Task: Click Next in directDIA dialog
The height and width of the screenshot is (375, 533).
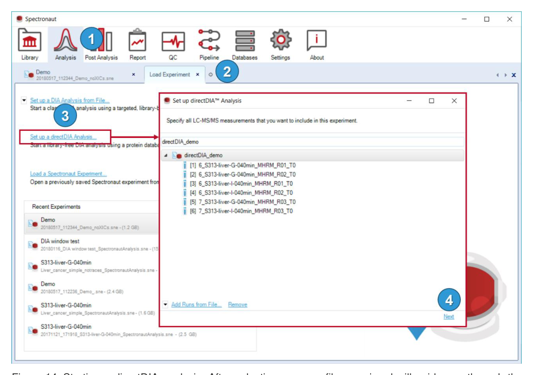Action: (x=448, y=316)
